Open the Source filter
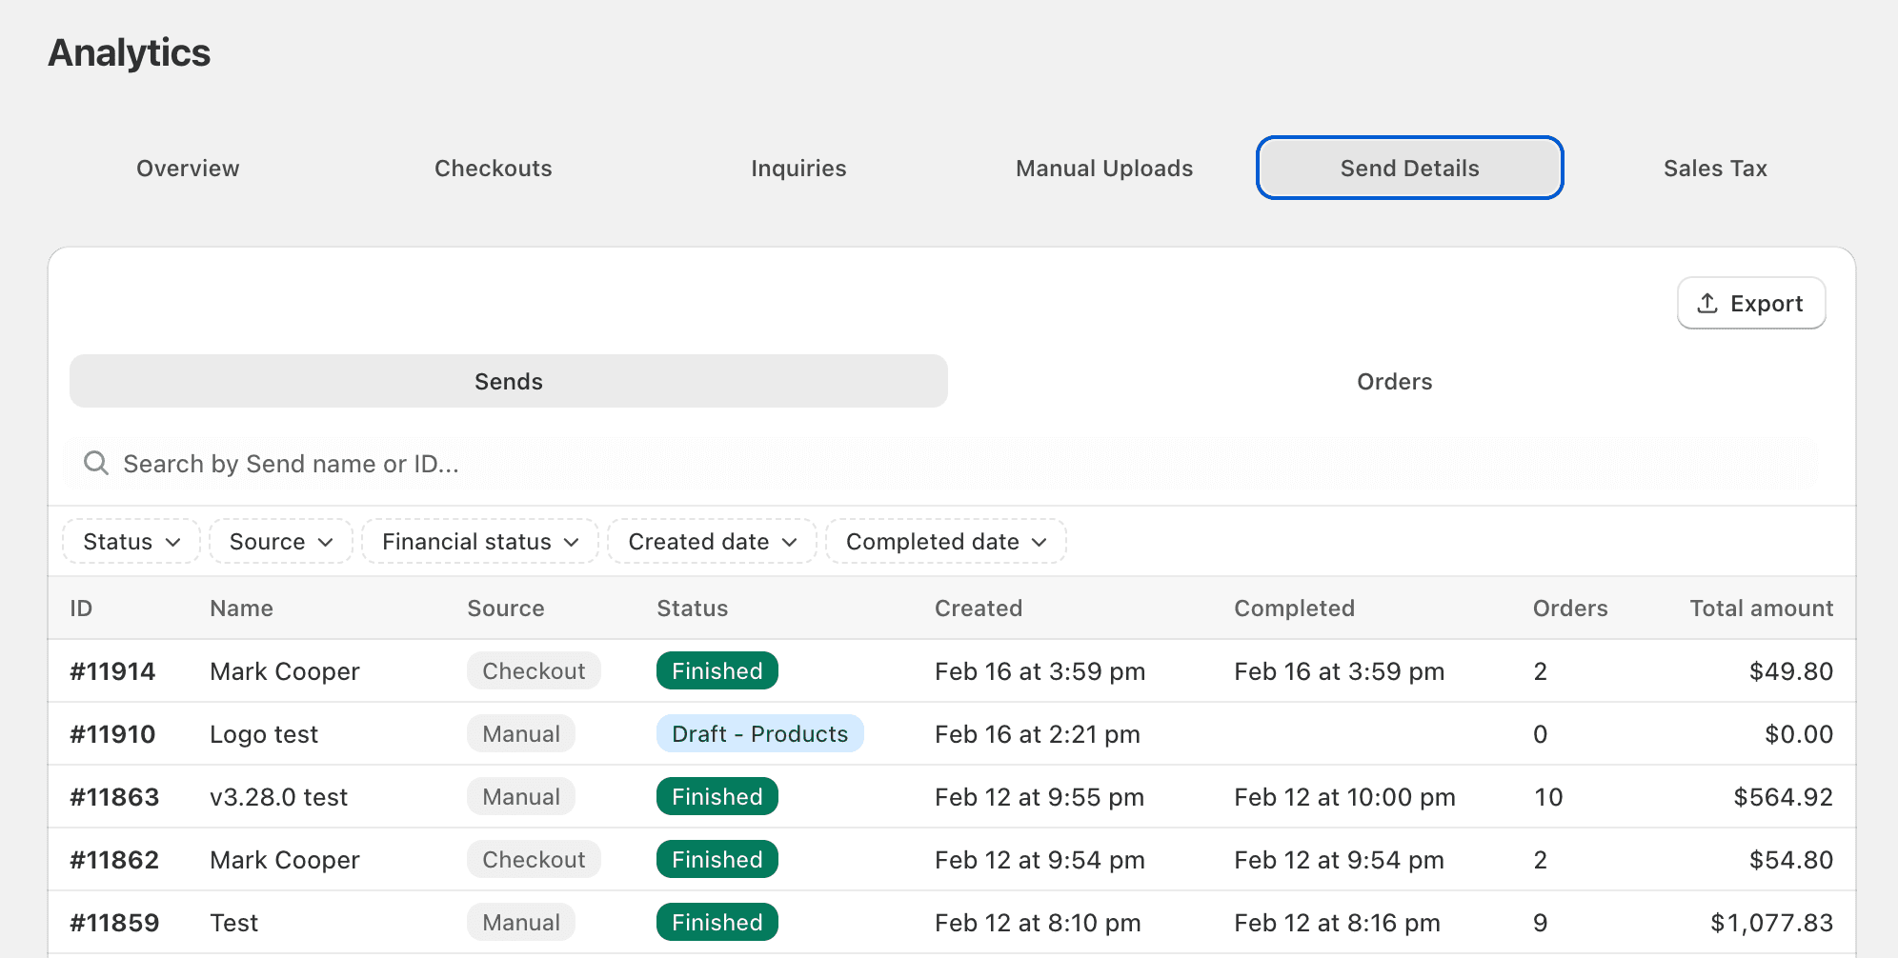This screenshot has width=1898, height=958. [280, 541]
